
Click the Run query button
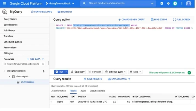click(59, 72)
